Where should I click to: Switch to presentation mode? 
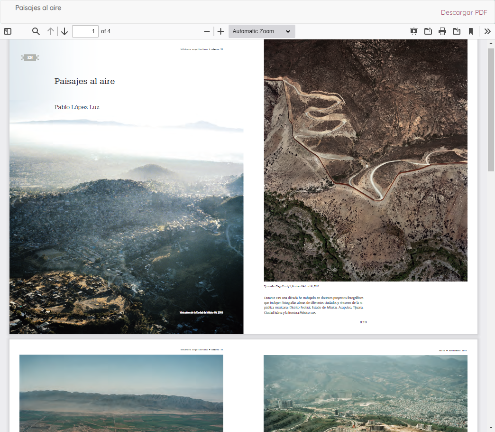414,31
